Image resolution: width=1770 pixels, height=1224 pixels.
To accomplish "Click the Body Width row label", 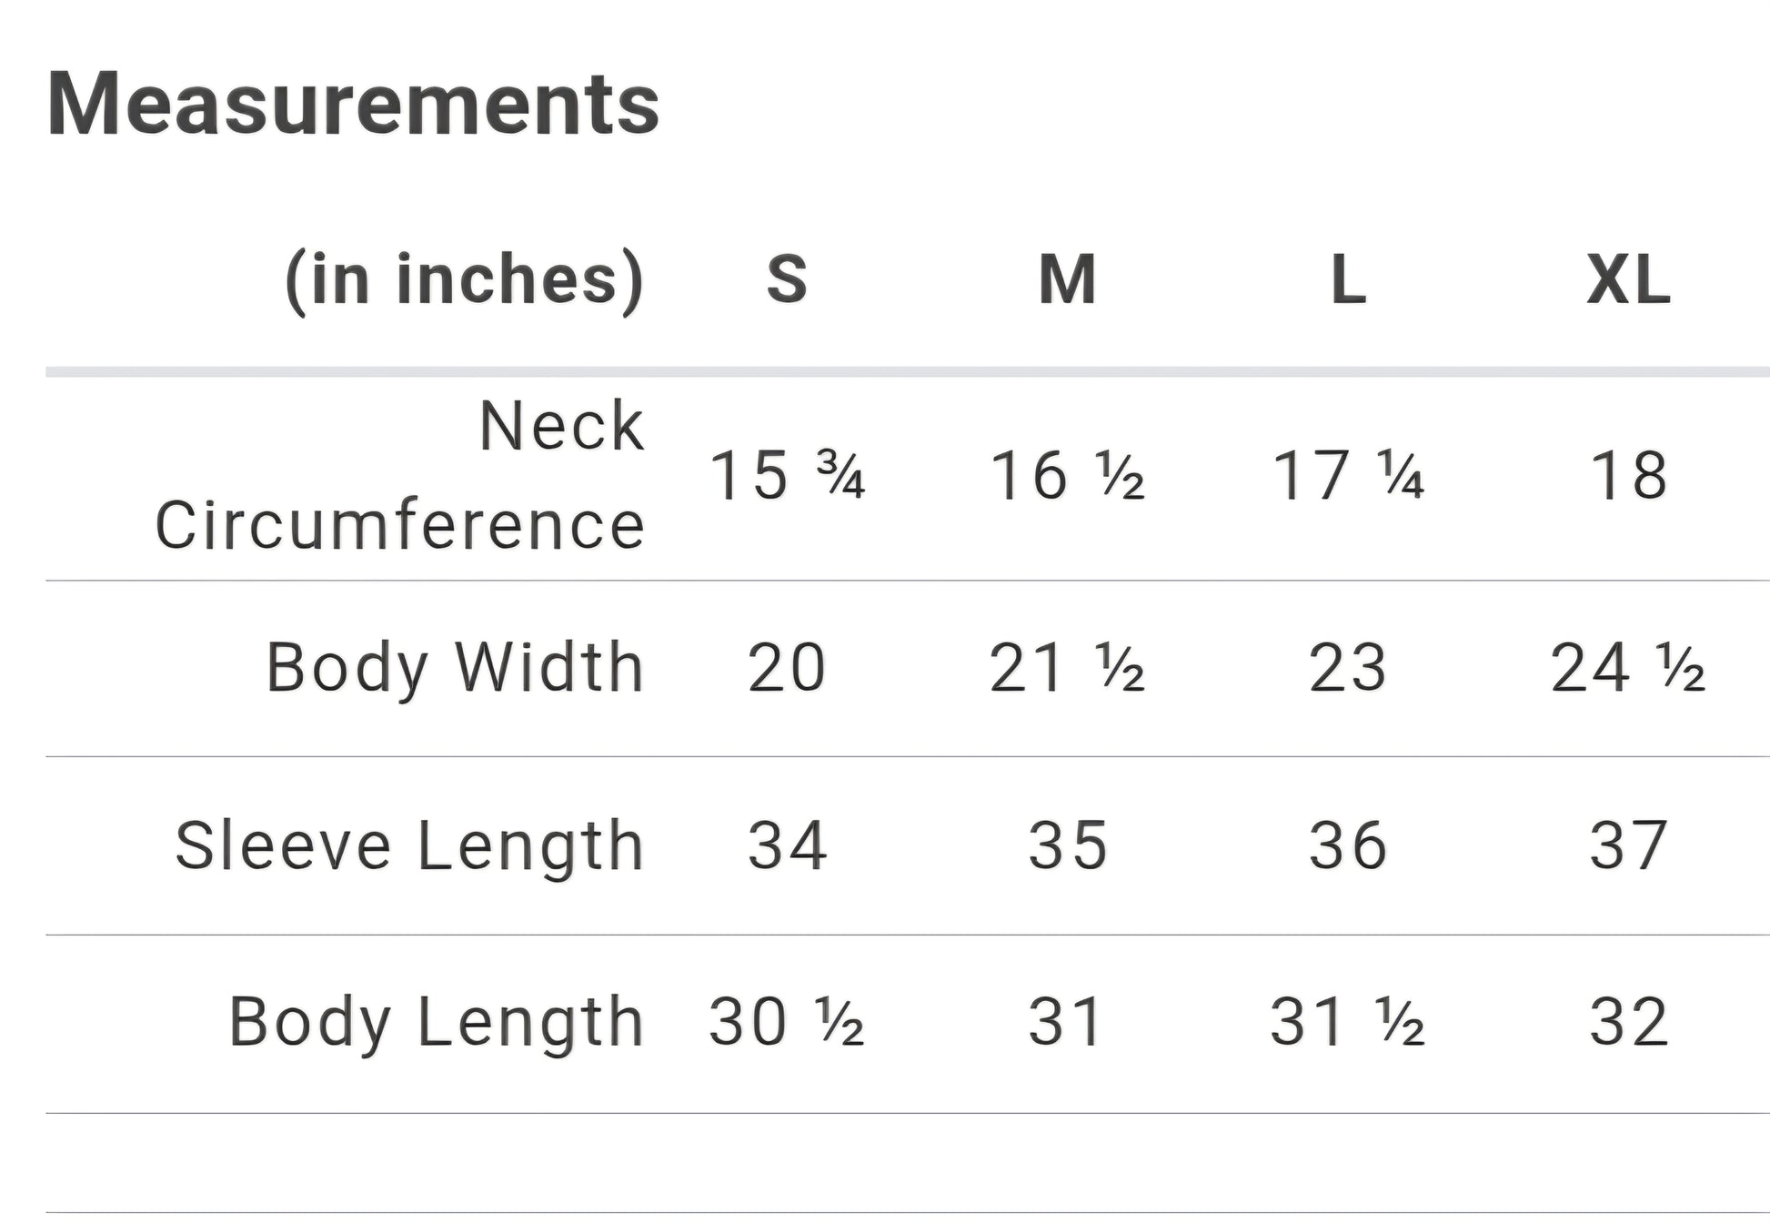I will point(455,667).
